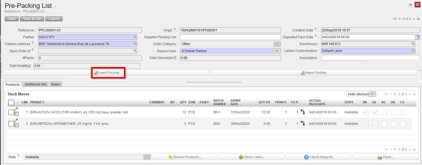Open the Reason type dropdown
Viewport: 422px width, 165px height.
coord(277,51)
